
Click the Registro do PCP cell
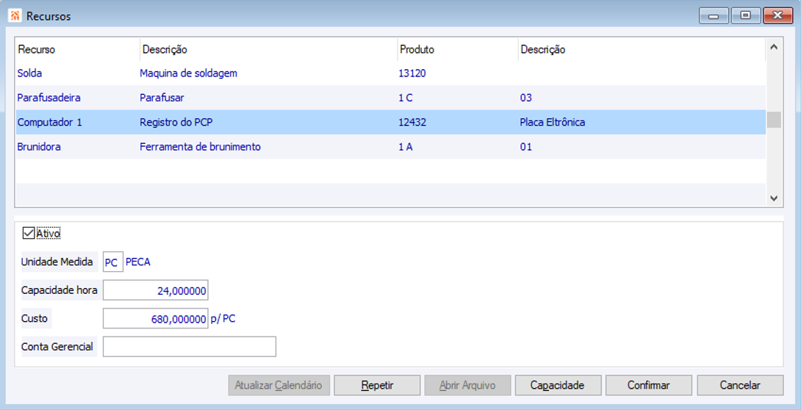pos(176,122)
